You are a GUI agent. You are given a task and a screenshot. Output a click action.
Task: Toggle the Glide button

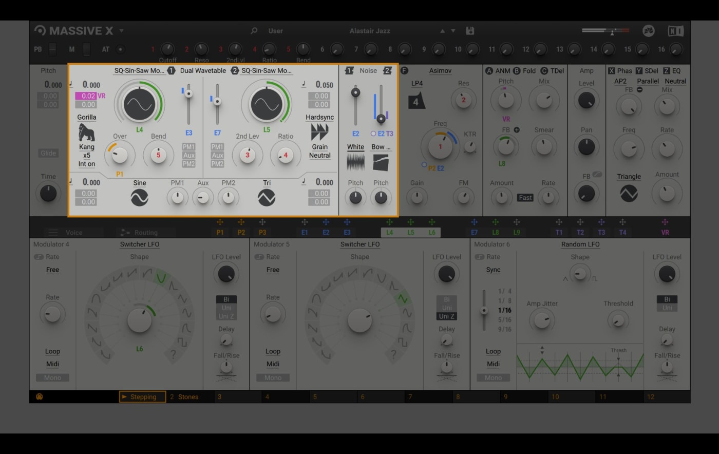tap(48, 153)
